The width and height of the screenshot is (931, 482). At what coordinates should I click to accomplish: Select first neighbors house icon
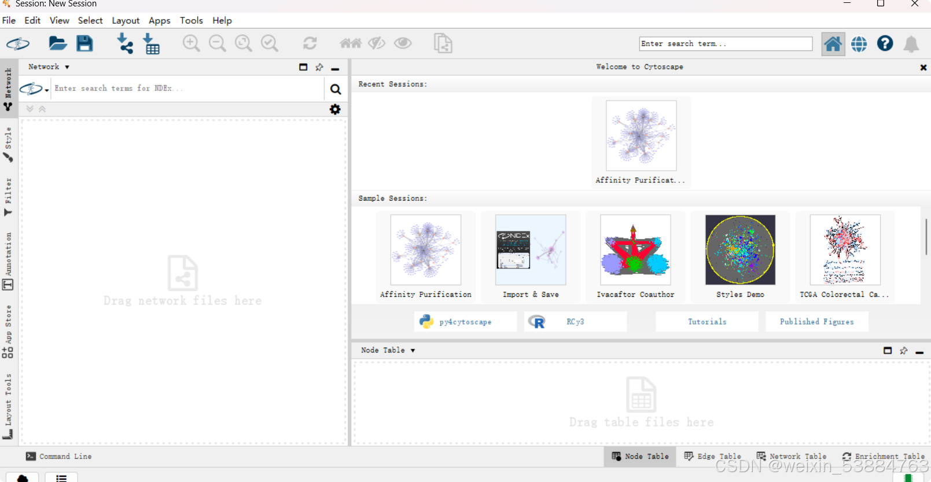(351, 43)
